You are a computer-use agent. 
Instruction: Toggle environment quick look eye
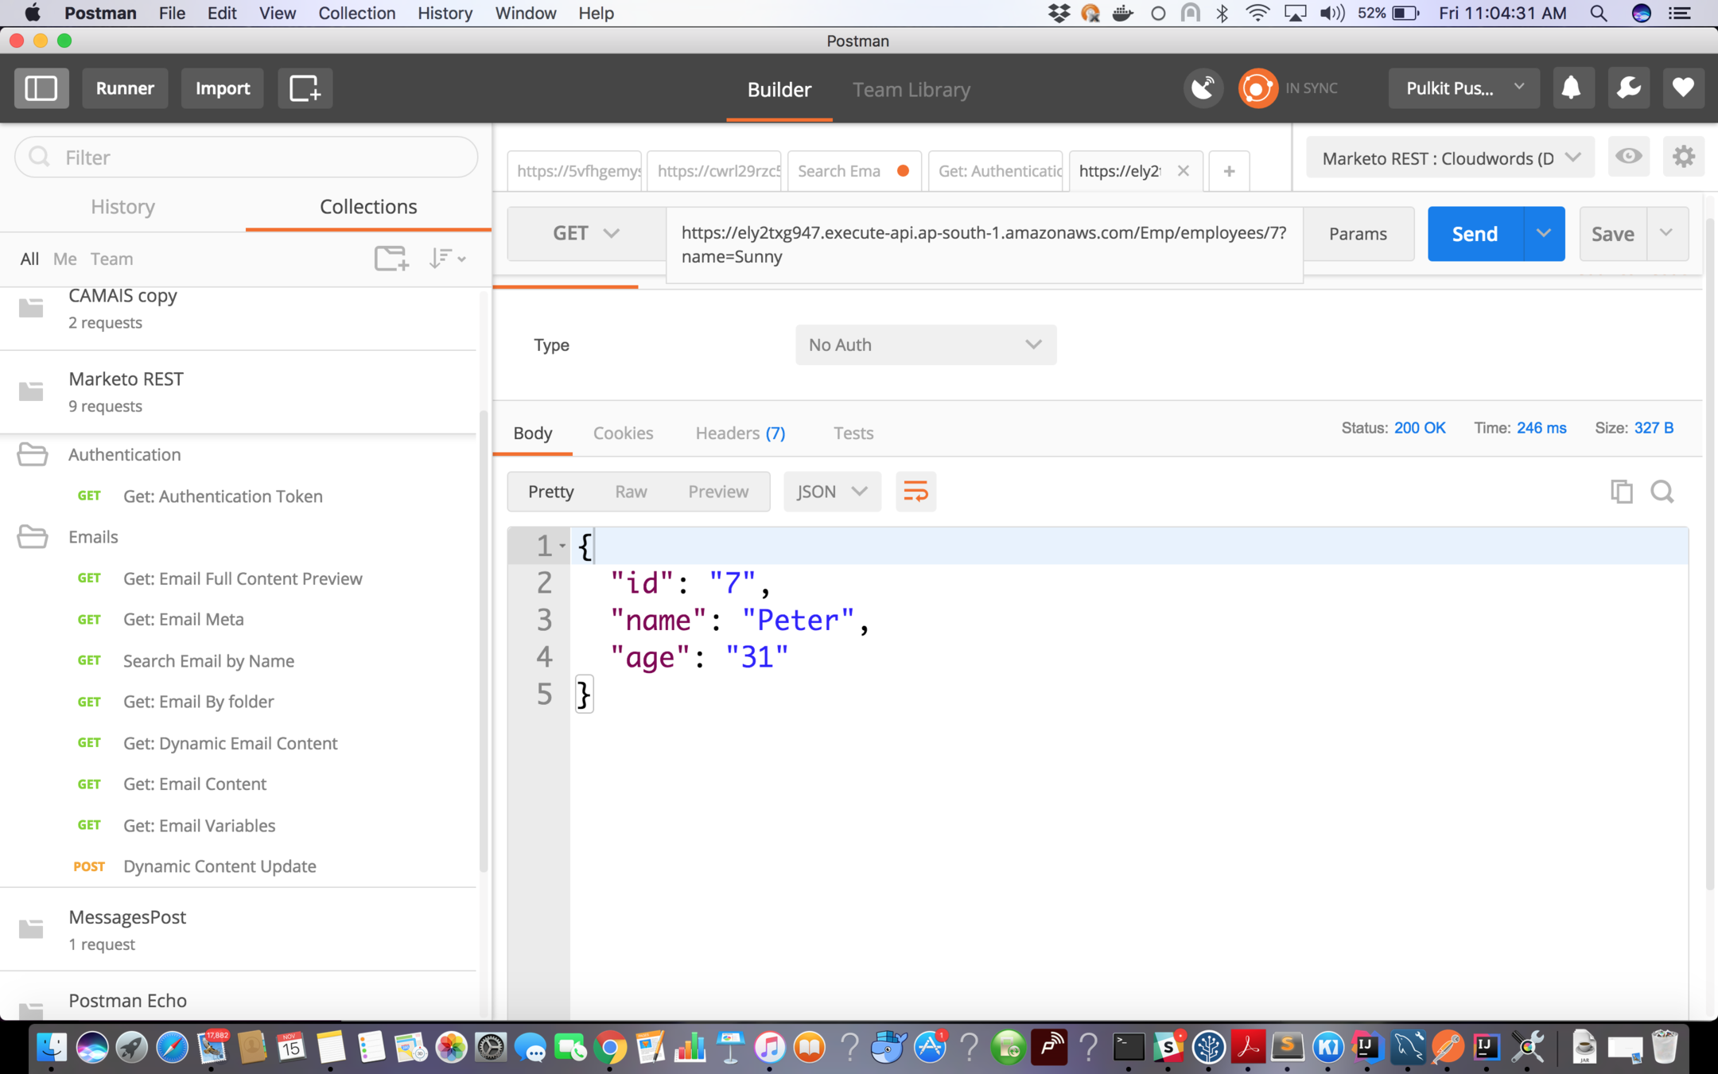coord(1628,157)
